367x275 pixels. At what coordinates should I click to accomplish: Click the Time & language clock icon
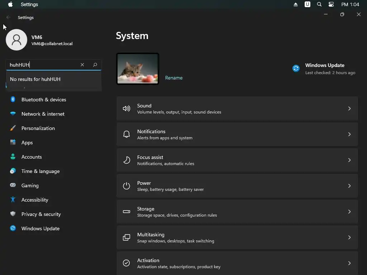[13, 171]
